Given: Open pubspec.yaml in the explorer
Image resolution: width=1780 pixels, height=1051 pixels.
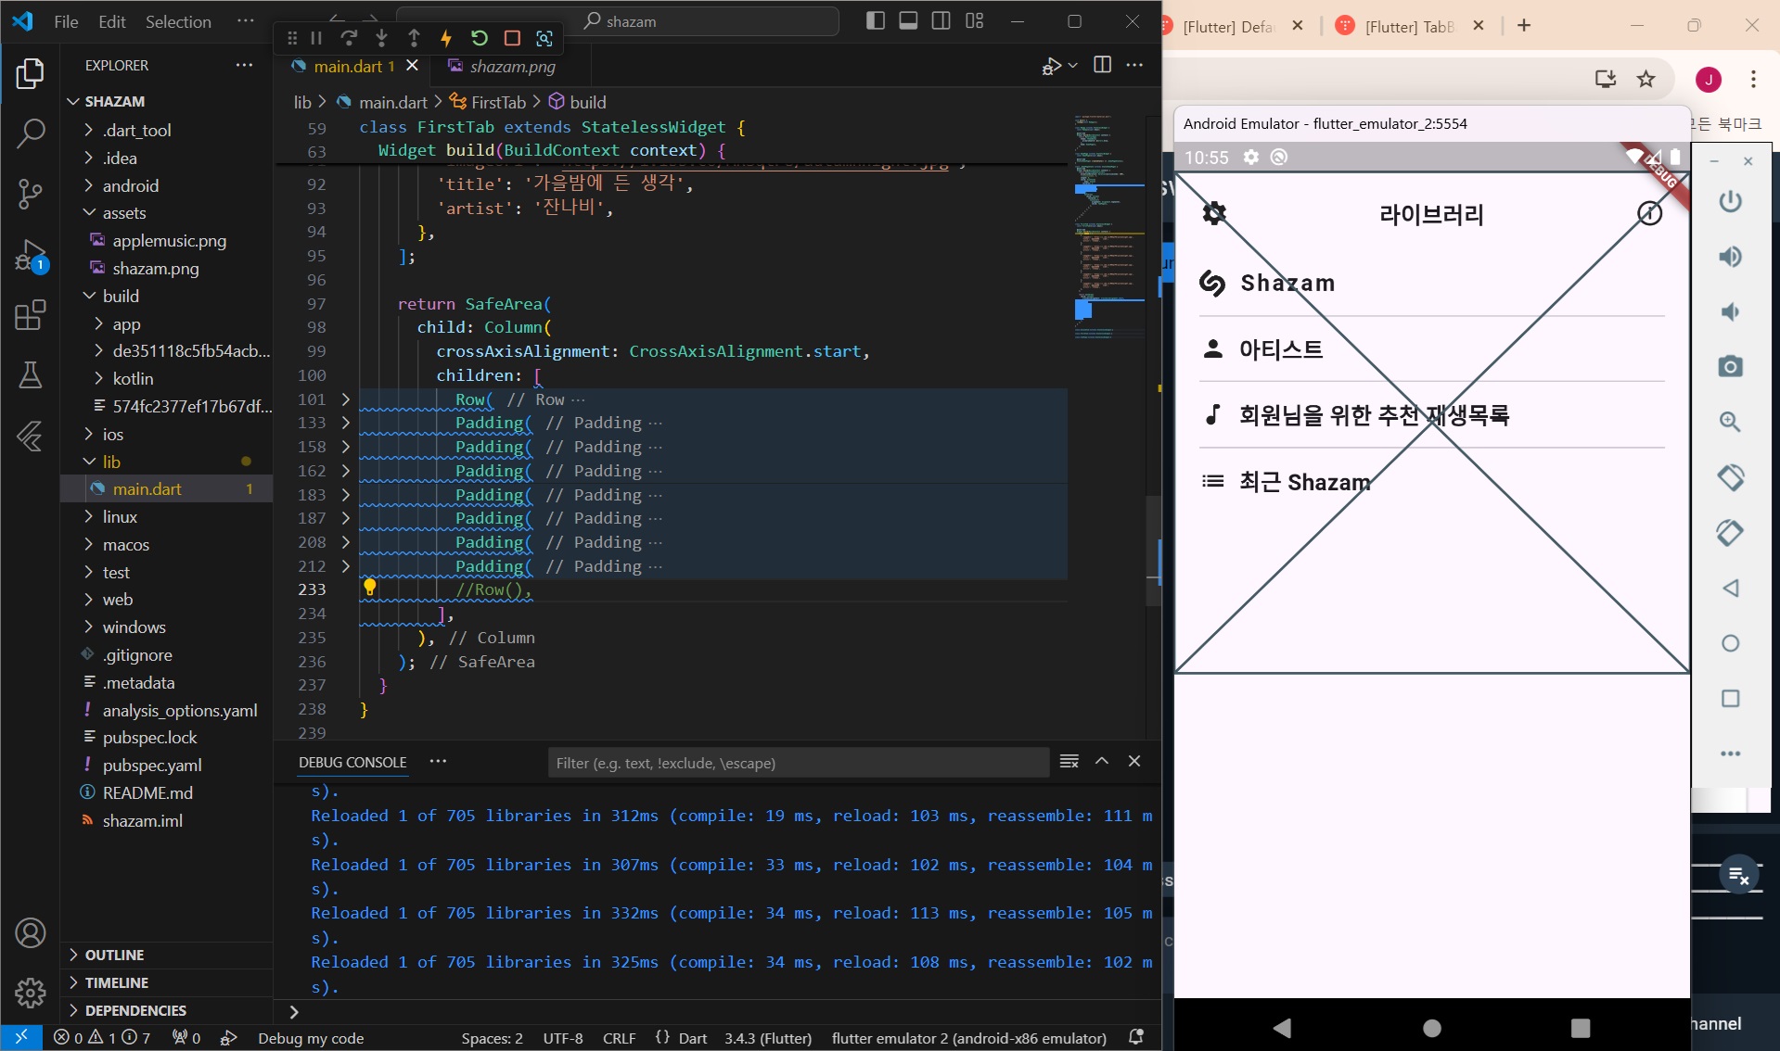Looking at the screenshot, I should [x=152, y=766].
